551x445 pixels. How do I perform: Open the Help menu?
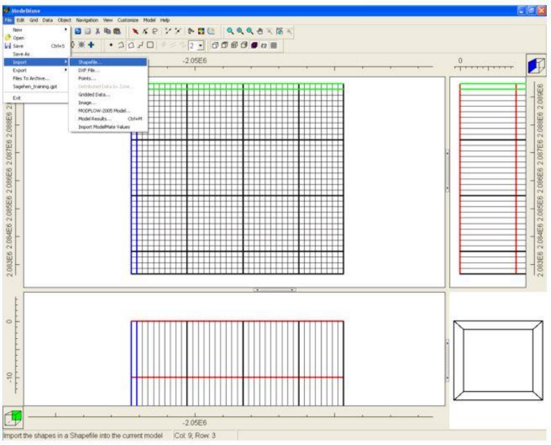point(165,20)
